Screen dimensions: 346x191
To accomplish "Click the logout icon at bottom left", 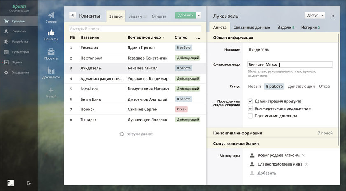I will [x=29, y=183].
